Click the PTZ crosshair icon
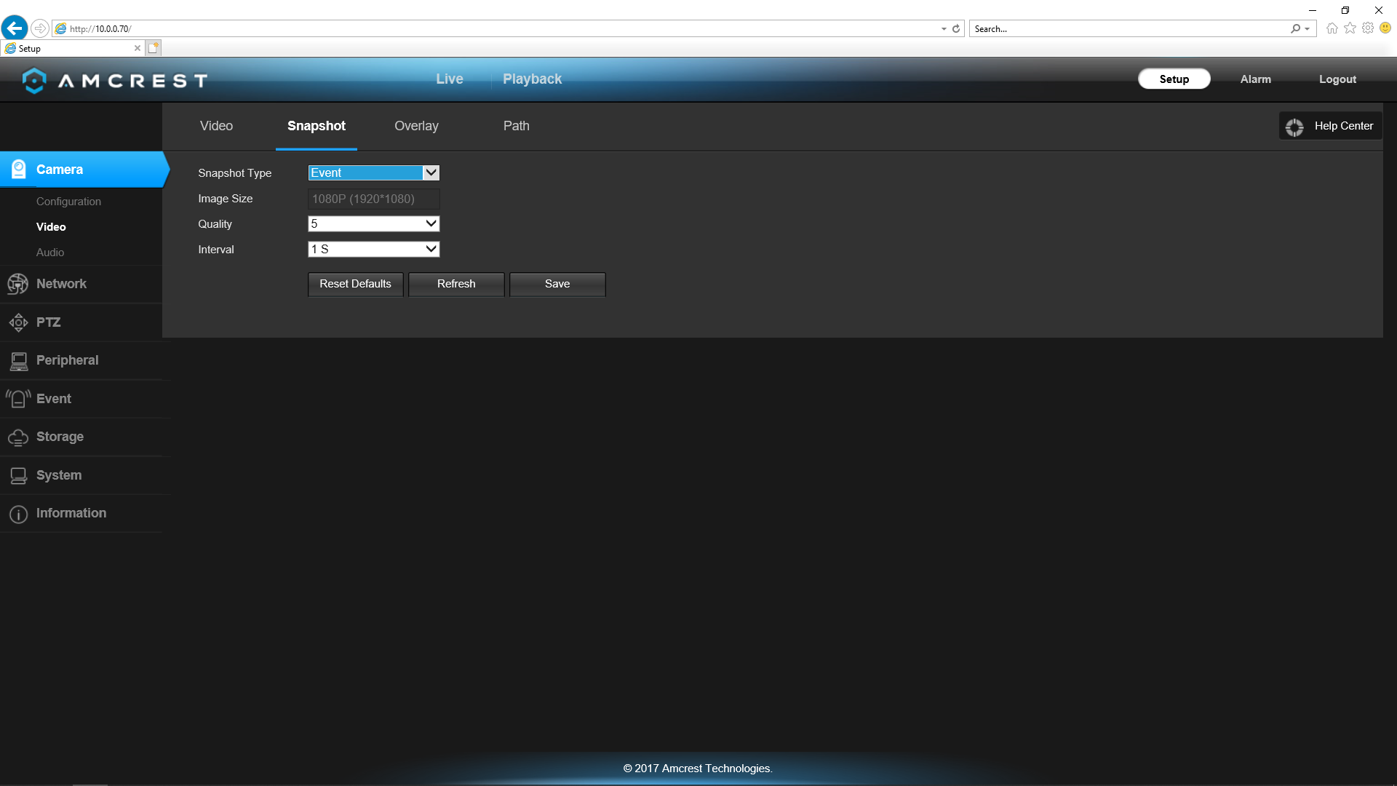1397x786 pixels. coord(18,322)
